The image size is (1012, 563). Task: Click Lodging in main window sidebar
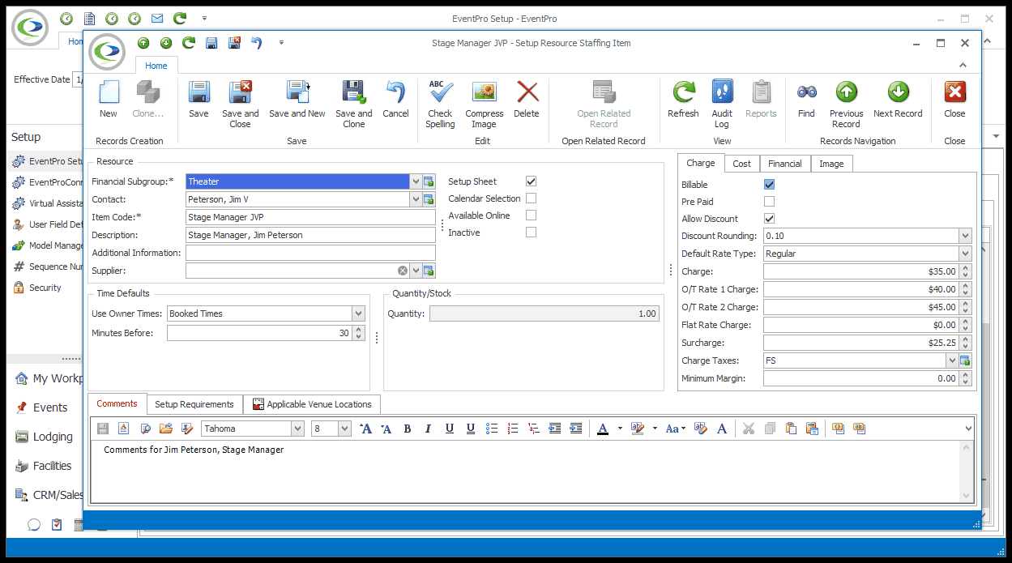(x=52, y=437)
